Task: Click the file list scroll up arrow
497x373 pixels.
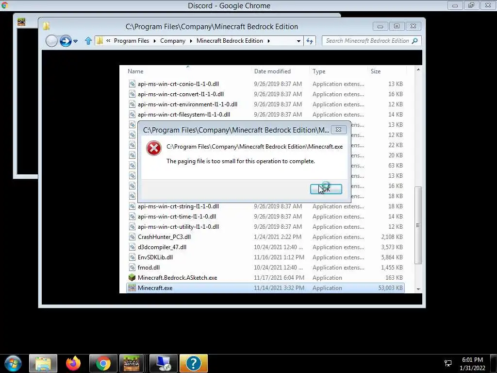Action: click(x=418, y=69)
